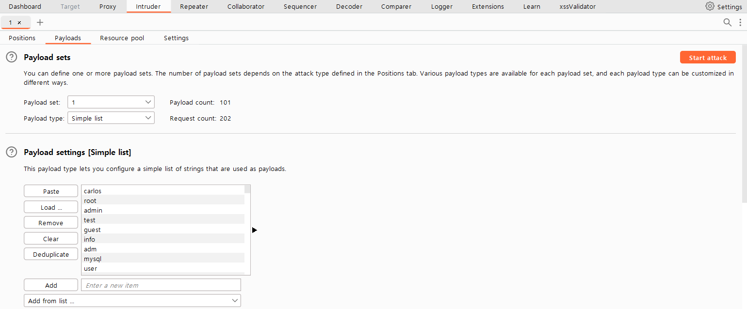
Task: Open the Resource pool sub-tab
Action: pos(122,38)
